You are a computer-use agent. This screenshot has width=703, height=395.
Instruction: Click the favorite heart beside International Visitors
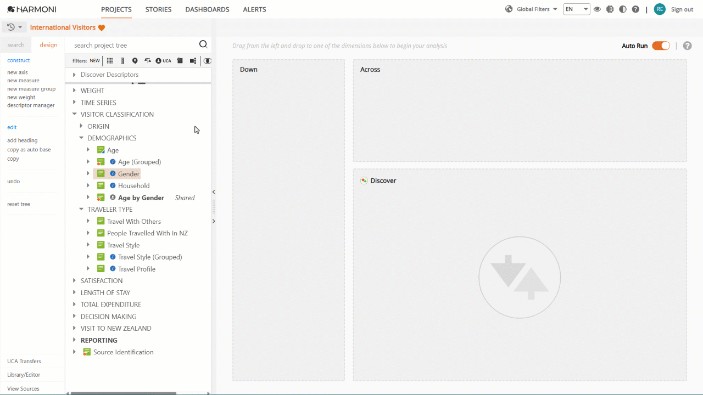pyautogui.click(x=102, y=28)
